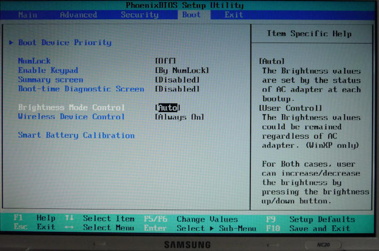Screen dimensions: 379x251
Task: Select Boot-time Diagnostic Screen option
Action: pyautogui.click(x=81, y=89)
